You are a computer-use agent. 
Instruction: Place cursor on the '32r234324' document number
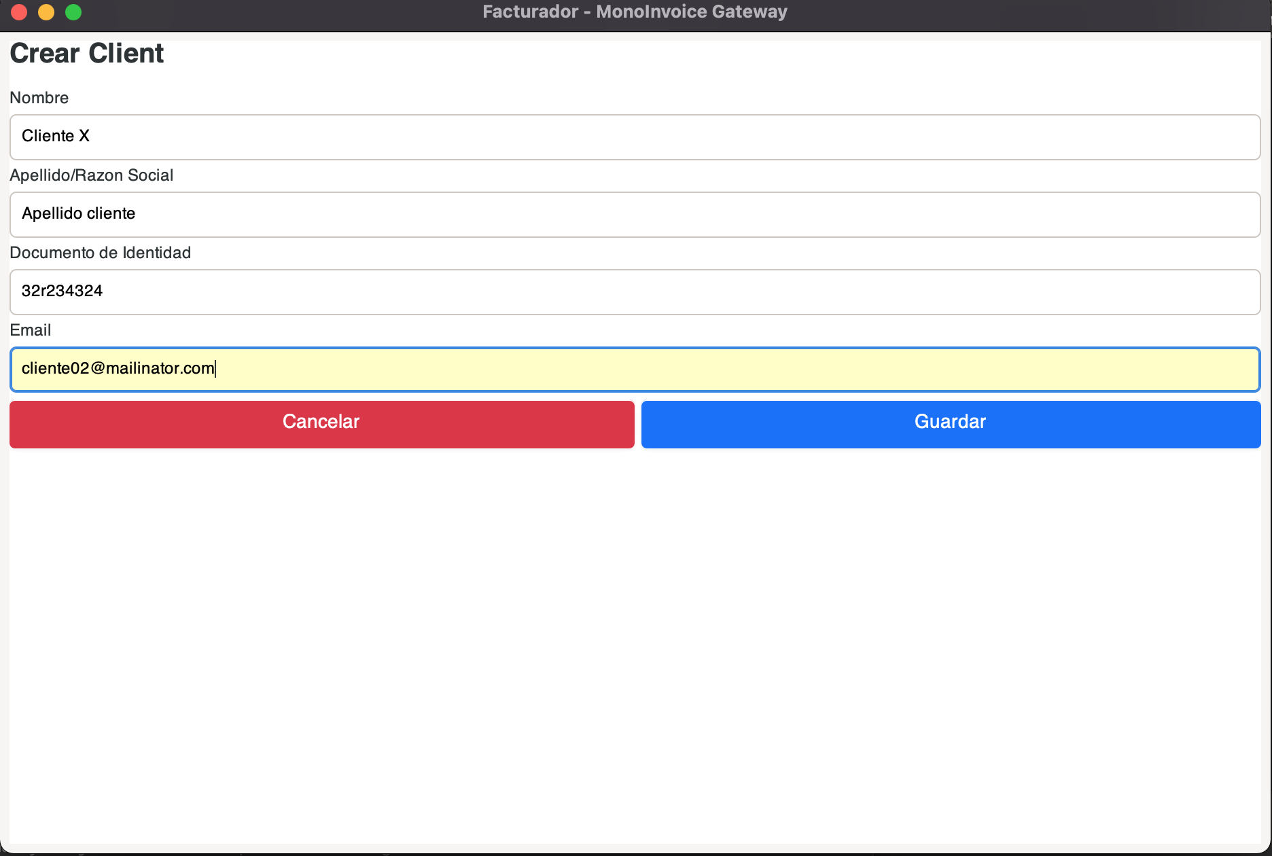(62, 291)
